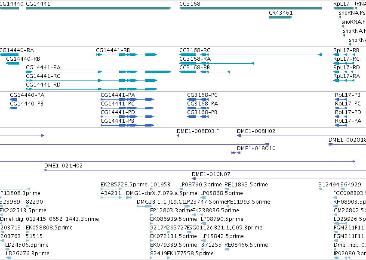366x260 pixels.
Task: Select the RpL17 gene label
Action: click(341, 4)
